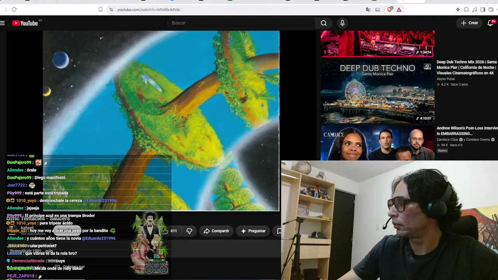Screen dimensions: 498x280
Task: Save the video with the bookmark icon
Action: point(279,231)
